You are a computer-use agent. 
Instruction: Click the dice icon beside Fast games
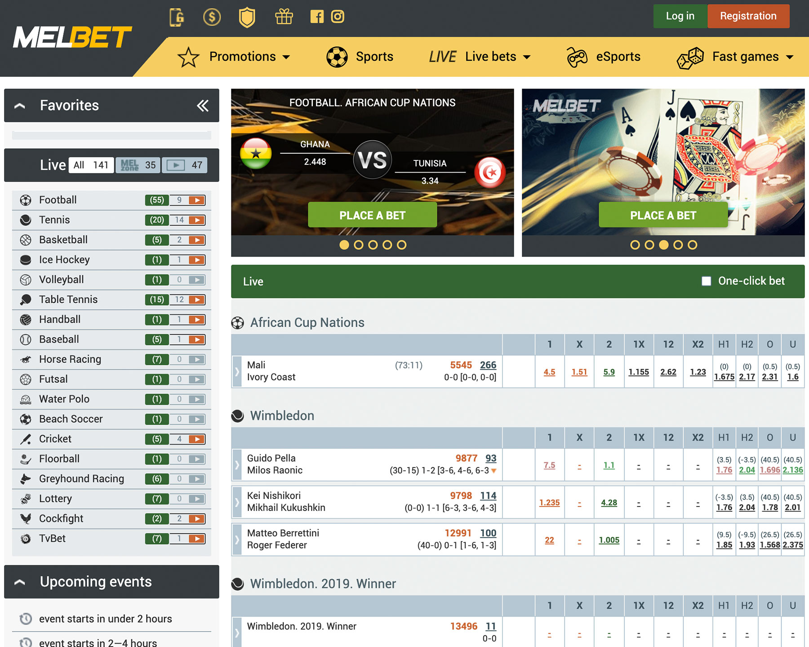pyautogui.click(x=690, y=58)
